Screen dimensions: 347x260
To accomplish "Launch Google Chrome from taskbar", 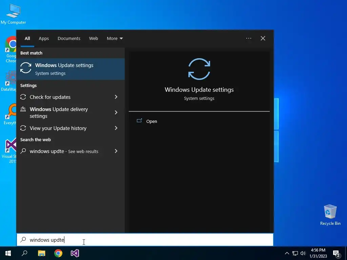I will 58,253.
